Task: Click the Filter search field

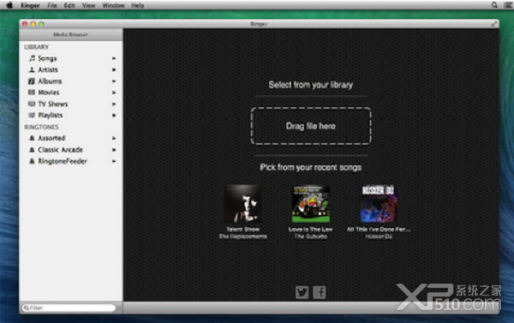Action: click(69, 308)
